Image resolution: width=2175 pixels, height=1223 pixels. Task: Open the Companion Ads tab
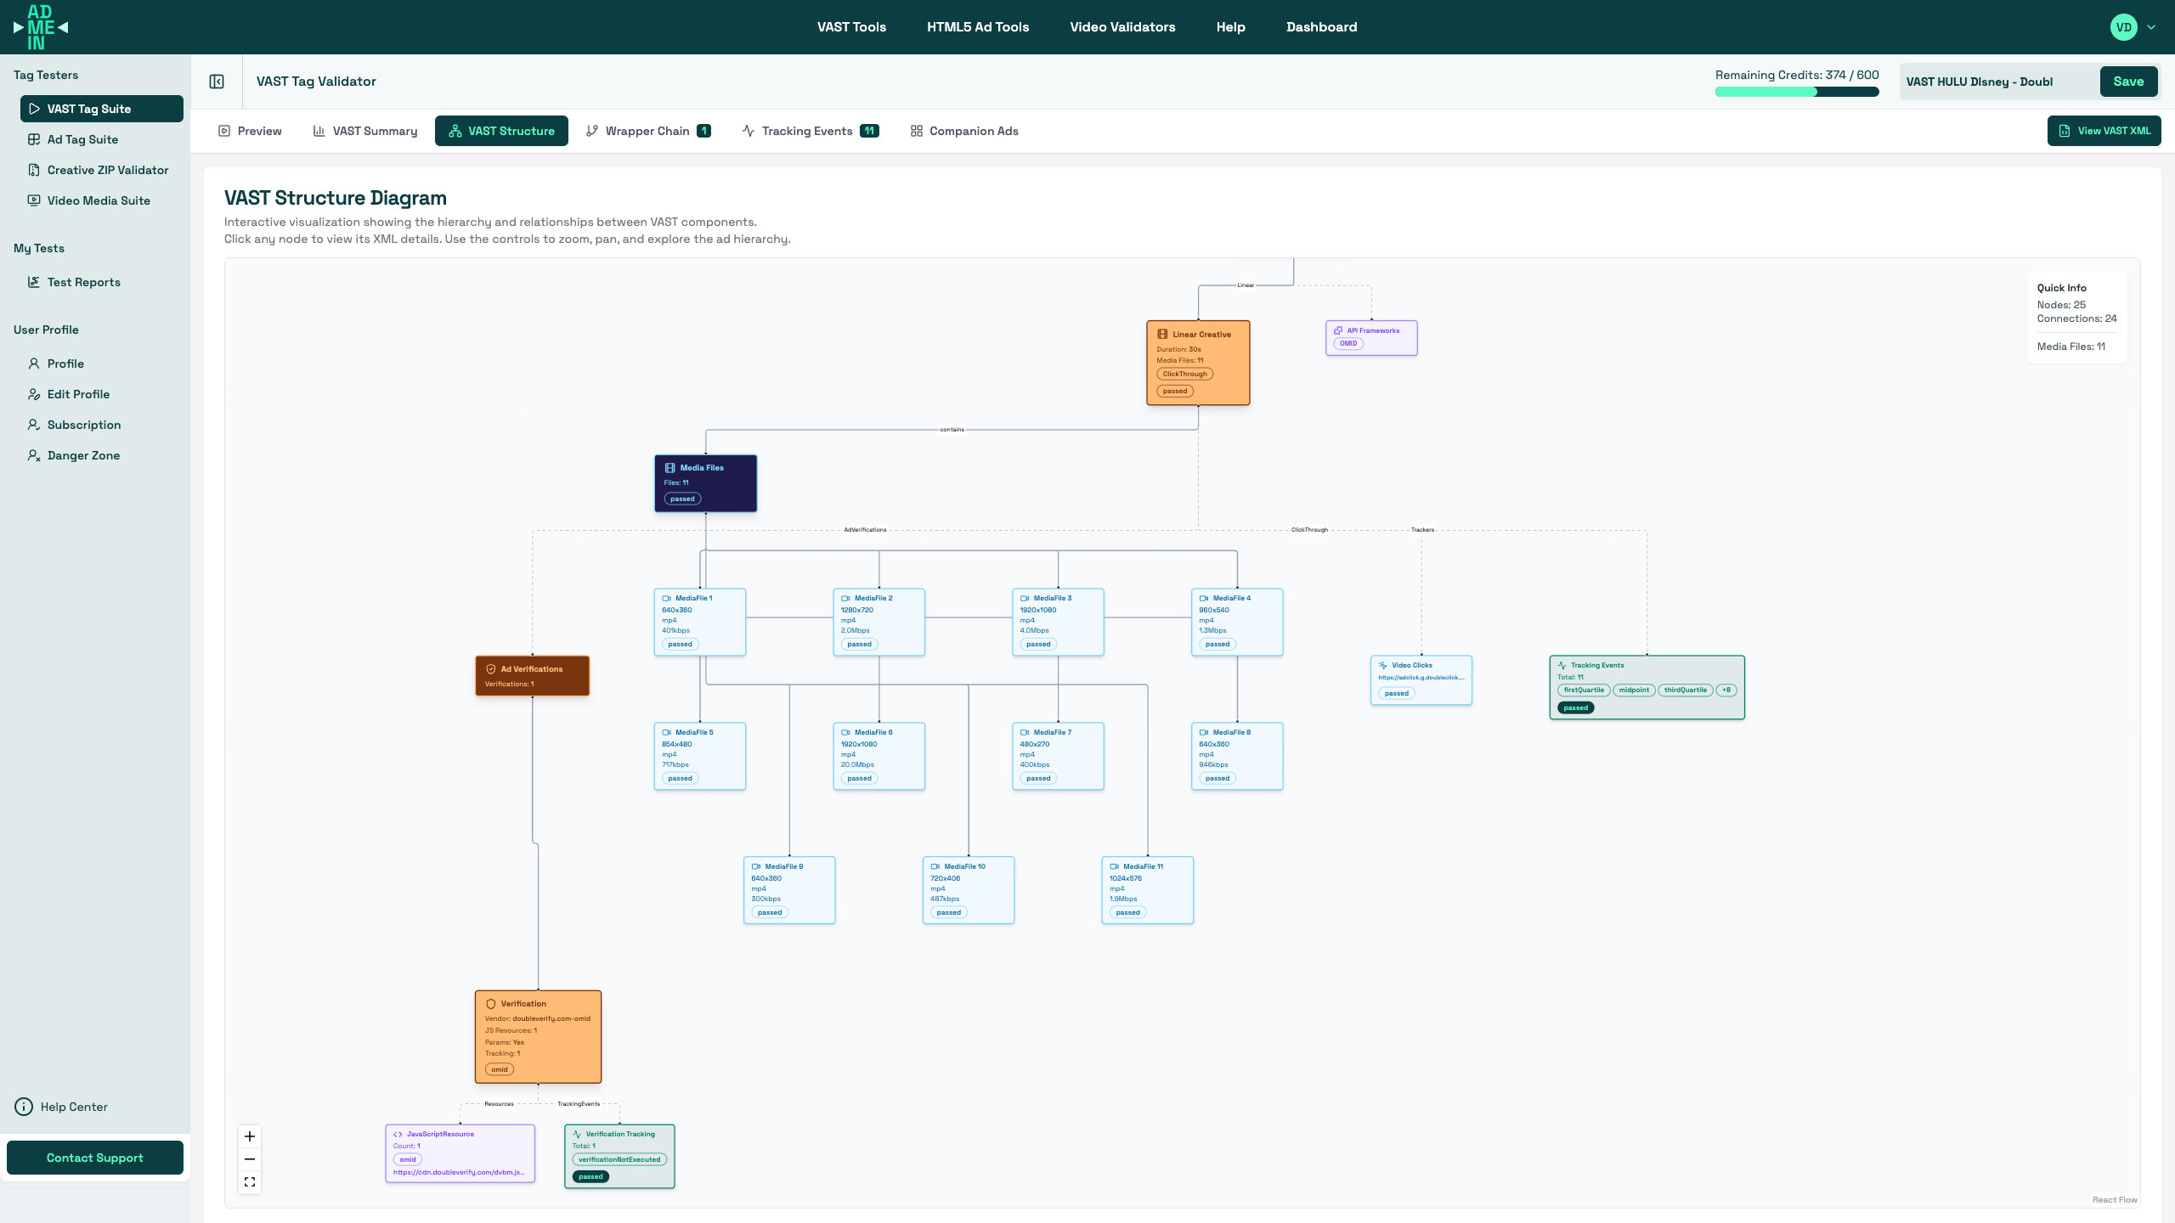tap(964, 131)
